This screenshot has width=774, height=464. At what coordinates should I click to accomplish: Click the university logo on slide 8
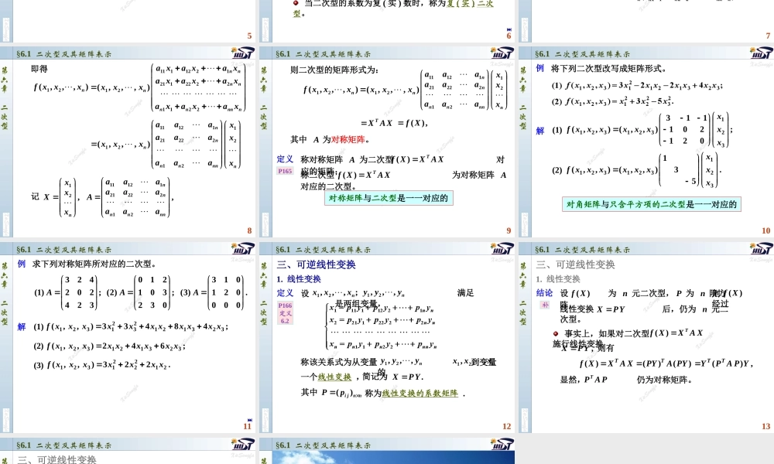click(242, 53)
